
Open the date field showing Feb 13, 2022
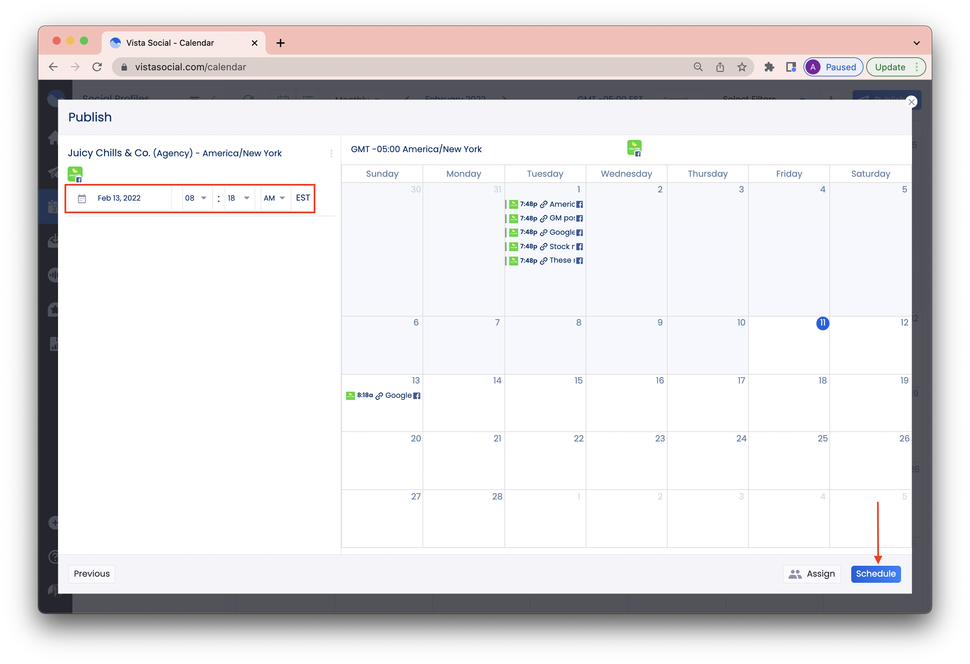(x=119, y=198)
